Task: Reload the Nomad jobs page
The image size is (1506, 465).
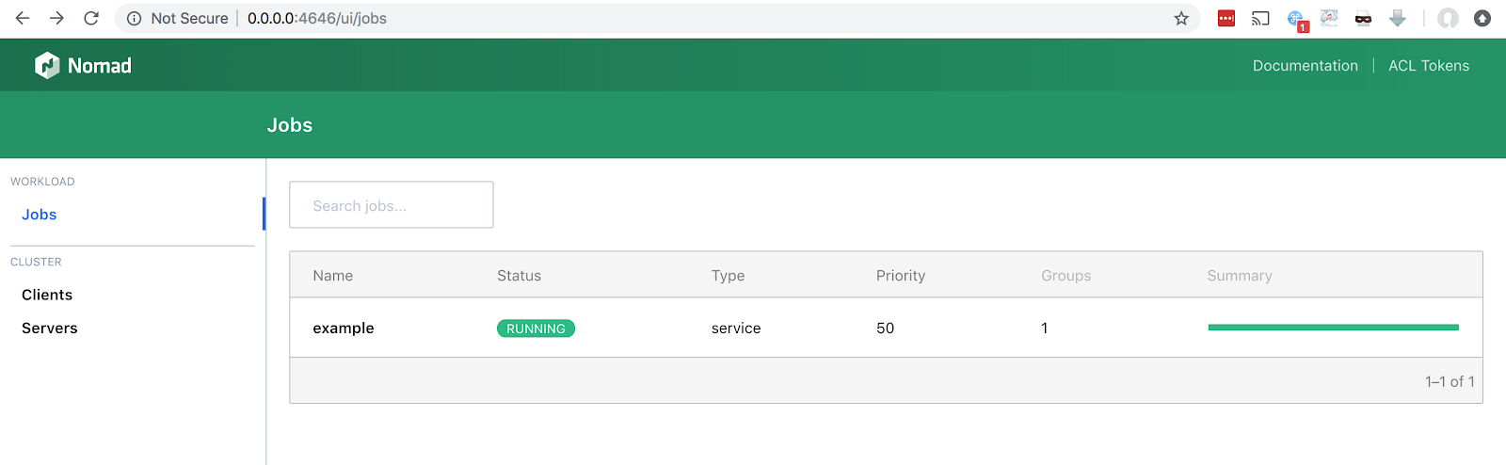Action: [91, 18]
